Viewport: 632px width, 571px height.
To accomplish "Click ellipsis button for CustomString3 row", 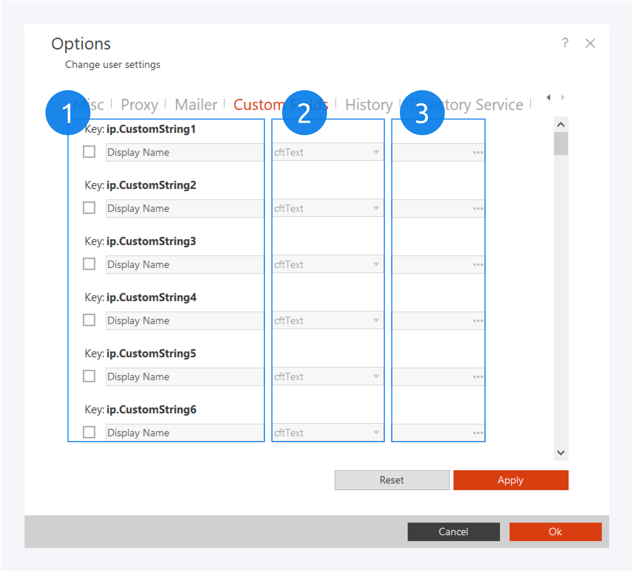I will (x=478, y=265).
